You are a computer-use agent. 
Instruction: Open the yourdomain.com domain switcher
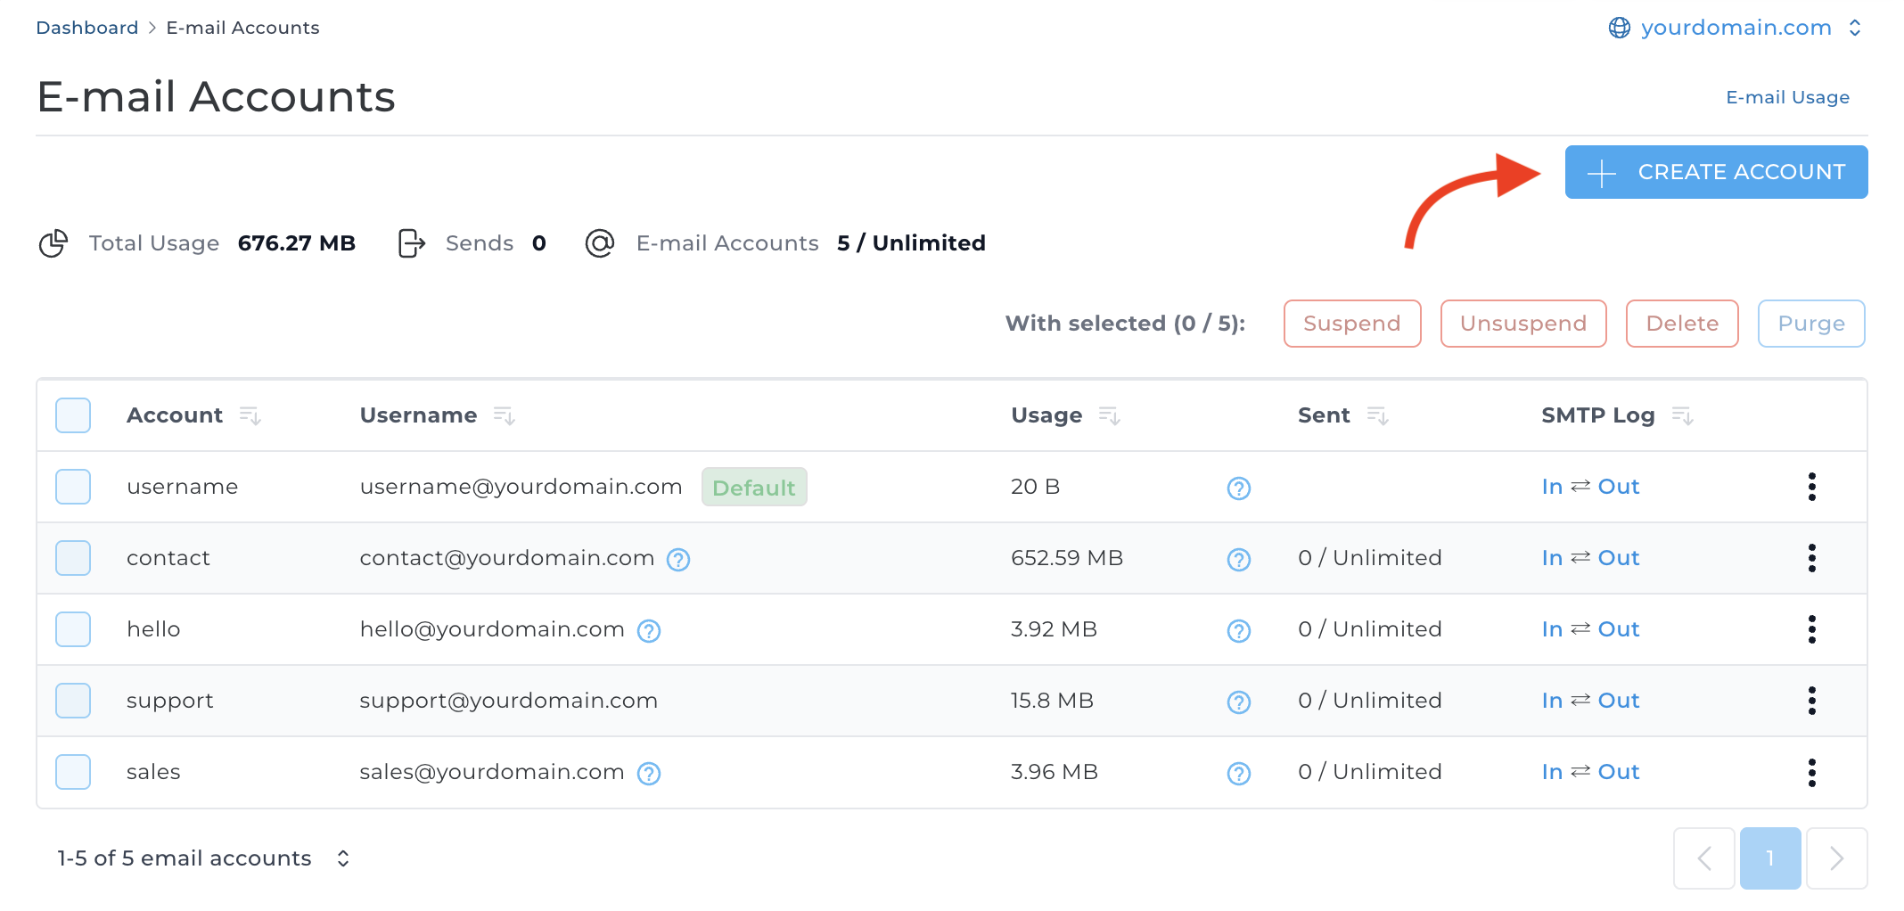pos(1736,28)
